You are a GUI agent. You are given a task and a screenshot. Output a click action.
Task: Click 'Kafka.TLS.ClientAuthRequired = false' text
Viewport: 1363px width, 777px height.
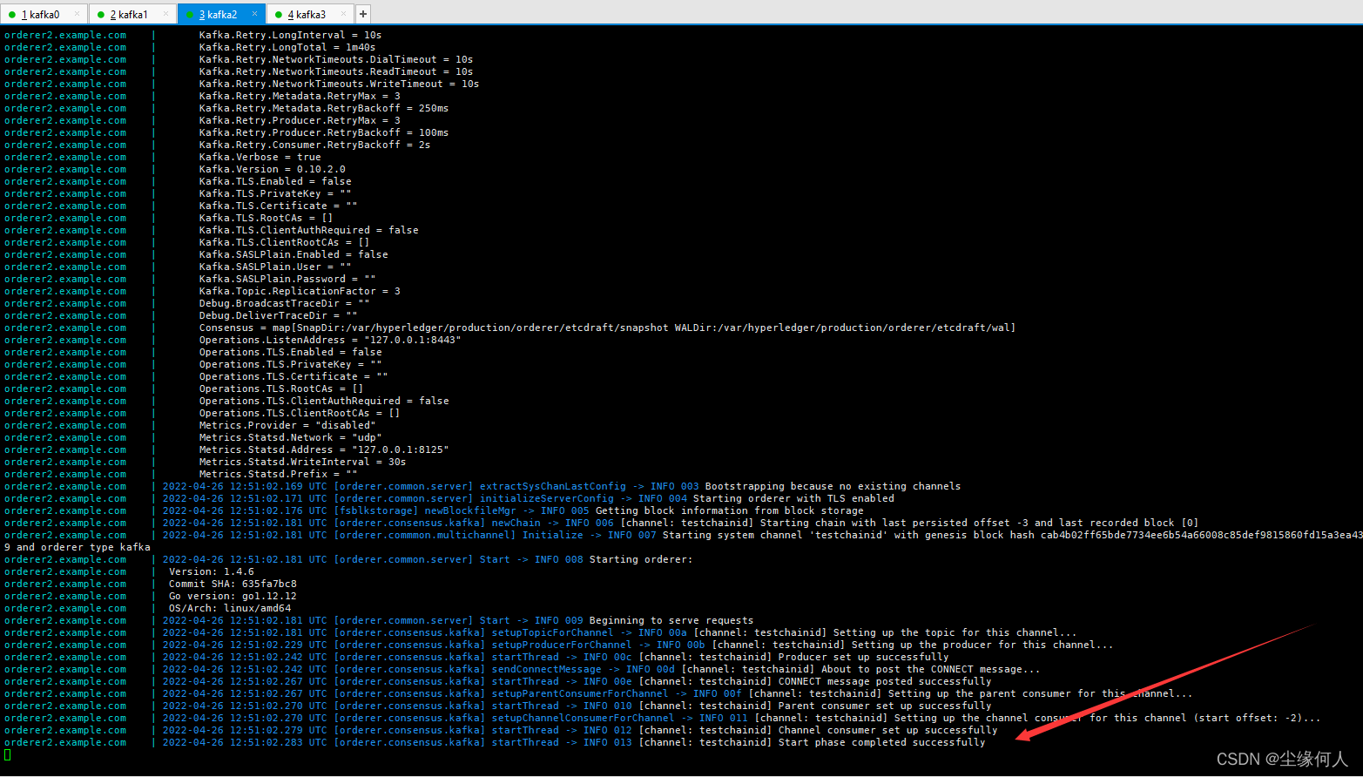[308, 230]
